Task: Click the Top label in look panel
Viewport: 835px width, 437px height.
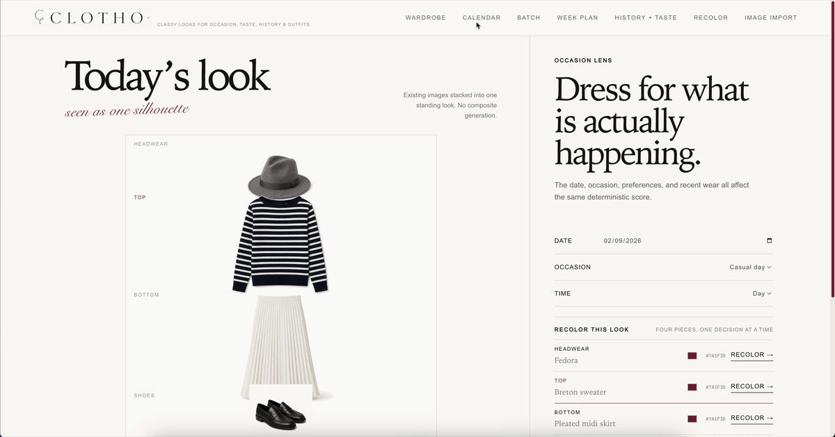Action: pyautogui.click(x=140, y=197)
